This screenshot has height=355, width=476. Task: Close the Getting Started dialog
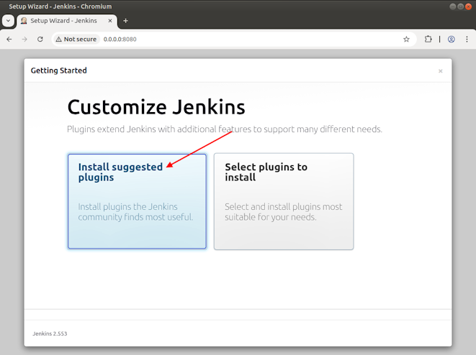pos(441,71)
